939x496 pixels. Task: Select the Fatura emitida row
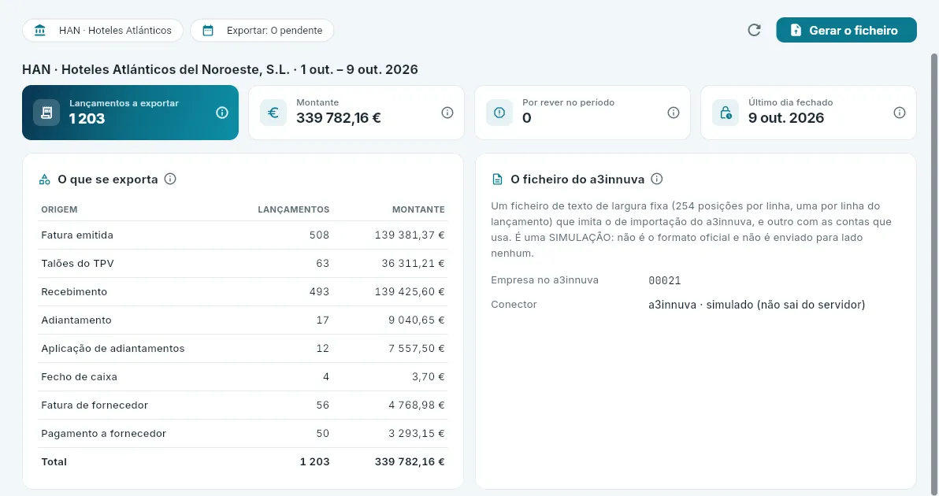point(243,235)
